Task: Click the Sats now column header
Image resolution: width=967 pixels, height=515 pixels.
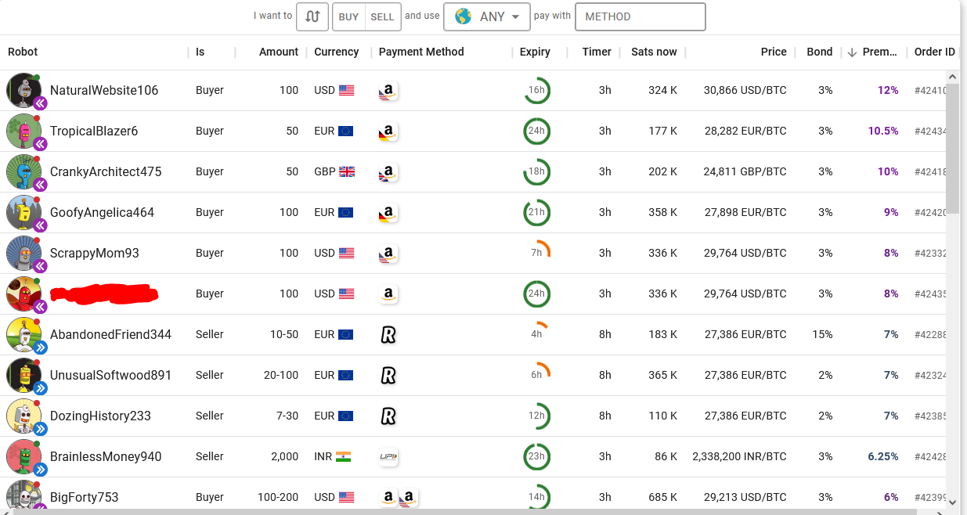Action: click(654, 52)
